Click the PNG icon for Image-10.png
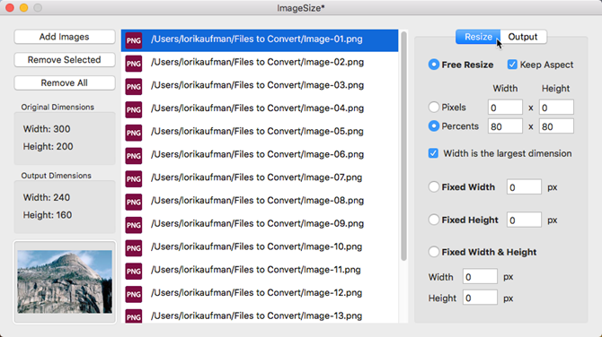Viewport: 602px width, 337px height. tap(134, 247)
